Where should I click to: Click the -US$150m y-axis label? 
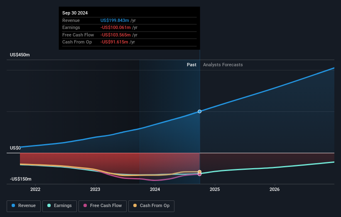21,179
